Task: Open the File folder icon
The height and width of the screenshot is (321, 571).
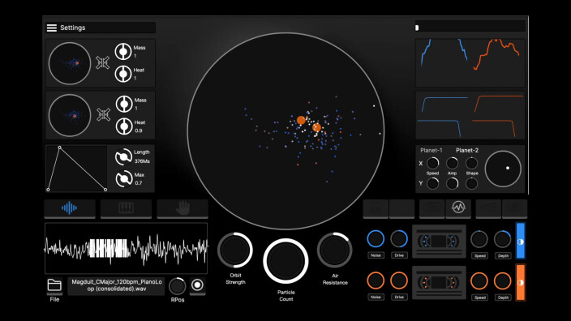Action: coord(54,285)
